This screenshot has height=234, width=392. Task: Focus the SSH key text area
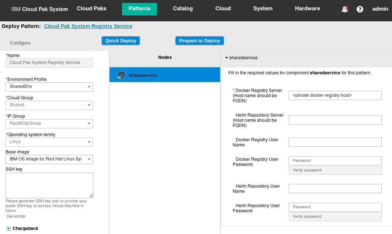49,185
